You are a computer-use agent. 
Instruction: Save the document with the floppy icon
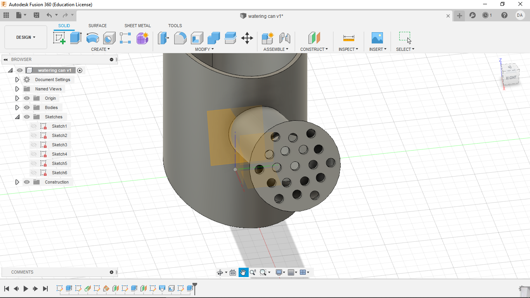(x=36, y=15)
